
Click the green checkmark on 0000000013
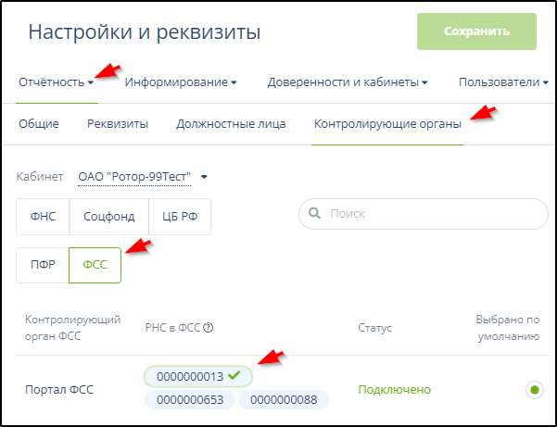tap(235, 375)
